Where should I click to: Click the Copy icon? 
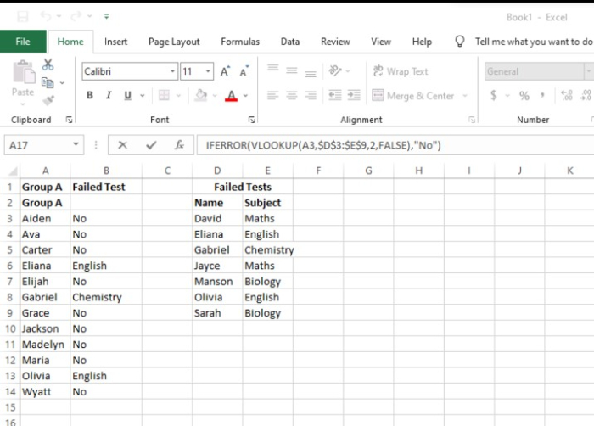48,82
